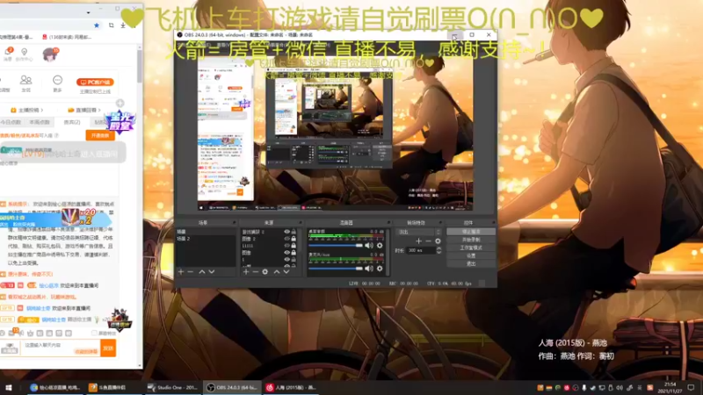Open 网易邮箱 unread mail bookmark
The height and width of the screenshot is (395, 703).
(68, 37)
